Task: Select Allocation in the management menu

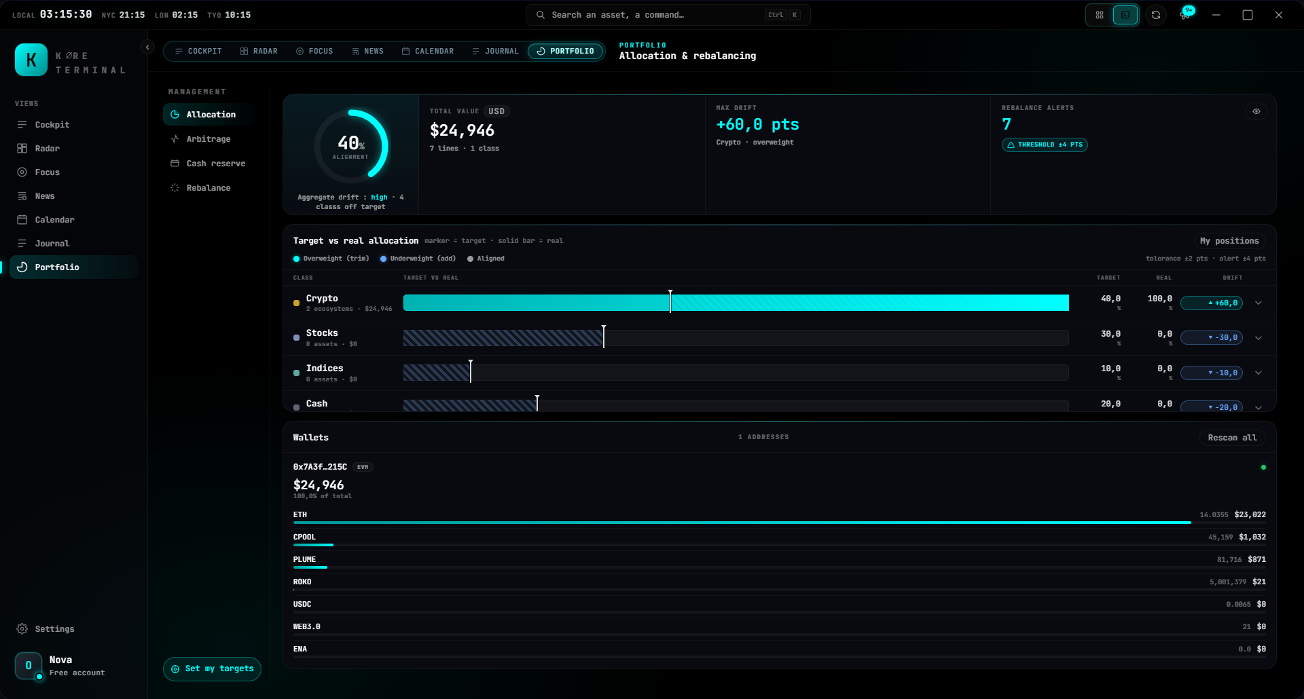Action: click(211, 115)
